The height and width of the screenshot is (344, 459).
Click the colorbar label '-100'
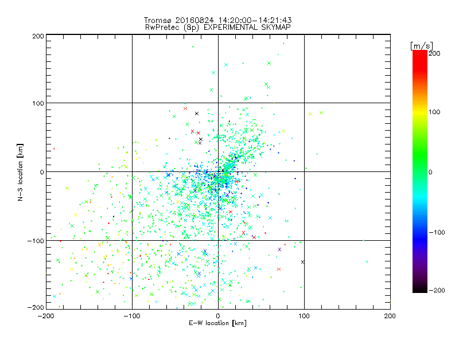point(437,232)
